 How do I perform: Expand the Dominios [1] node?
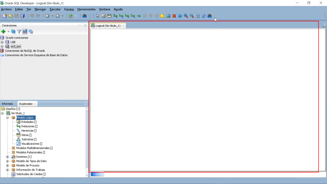(x=8, y=157)
